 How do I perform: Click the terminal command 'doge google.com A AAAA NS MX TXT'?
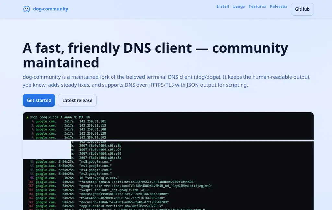coord(60,117)
